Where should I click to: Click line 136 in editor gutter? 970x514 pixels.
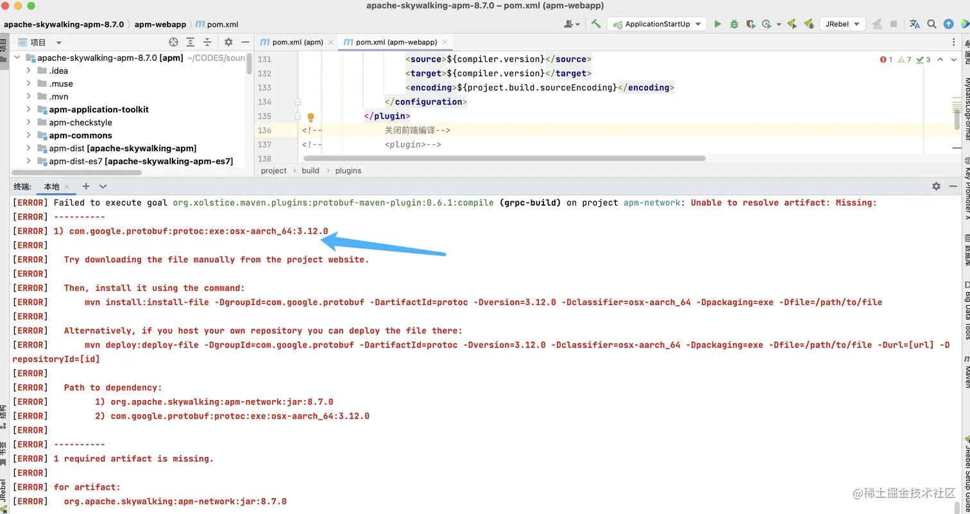(264, 130)
